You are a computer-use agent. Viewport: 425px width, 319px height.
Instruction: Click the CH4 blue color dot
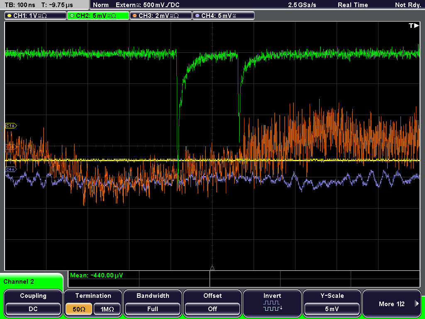(x=197, y=16)
